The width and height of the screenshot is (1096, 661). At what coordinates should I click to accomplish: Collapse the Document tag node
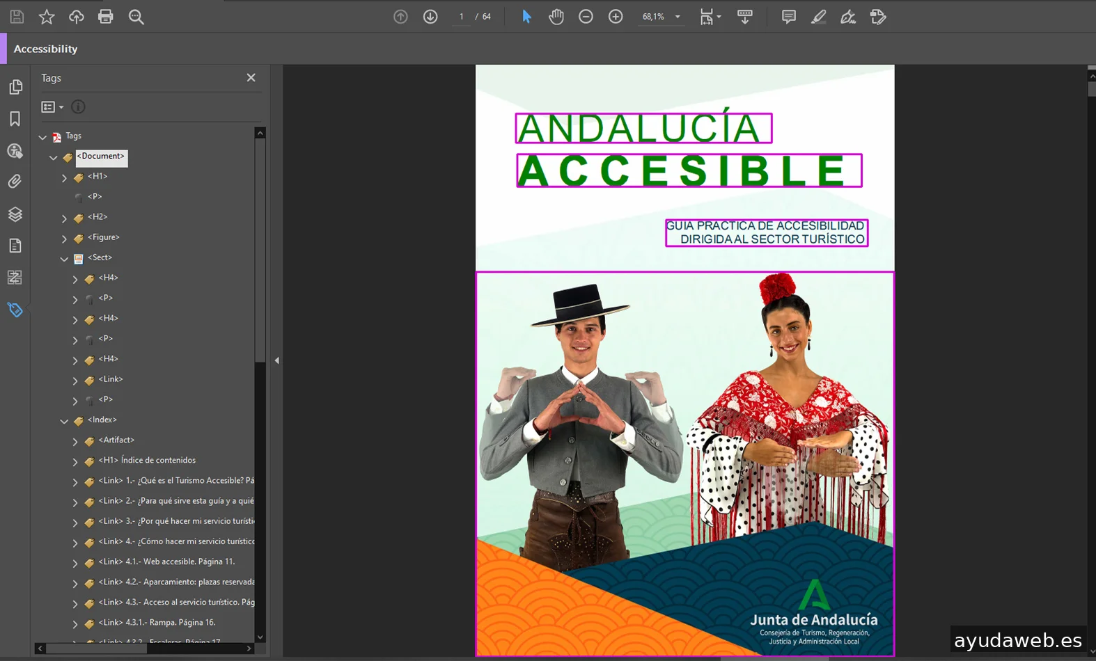tap(54, 158)
